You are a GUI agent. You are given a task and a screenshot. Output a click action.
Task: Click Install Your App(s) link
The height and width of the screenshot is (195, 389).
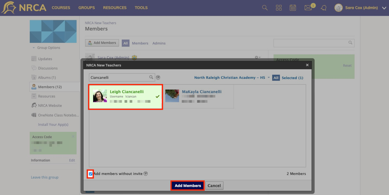tap(53, 124)
